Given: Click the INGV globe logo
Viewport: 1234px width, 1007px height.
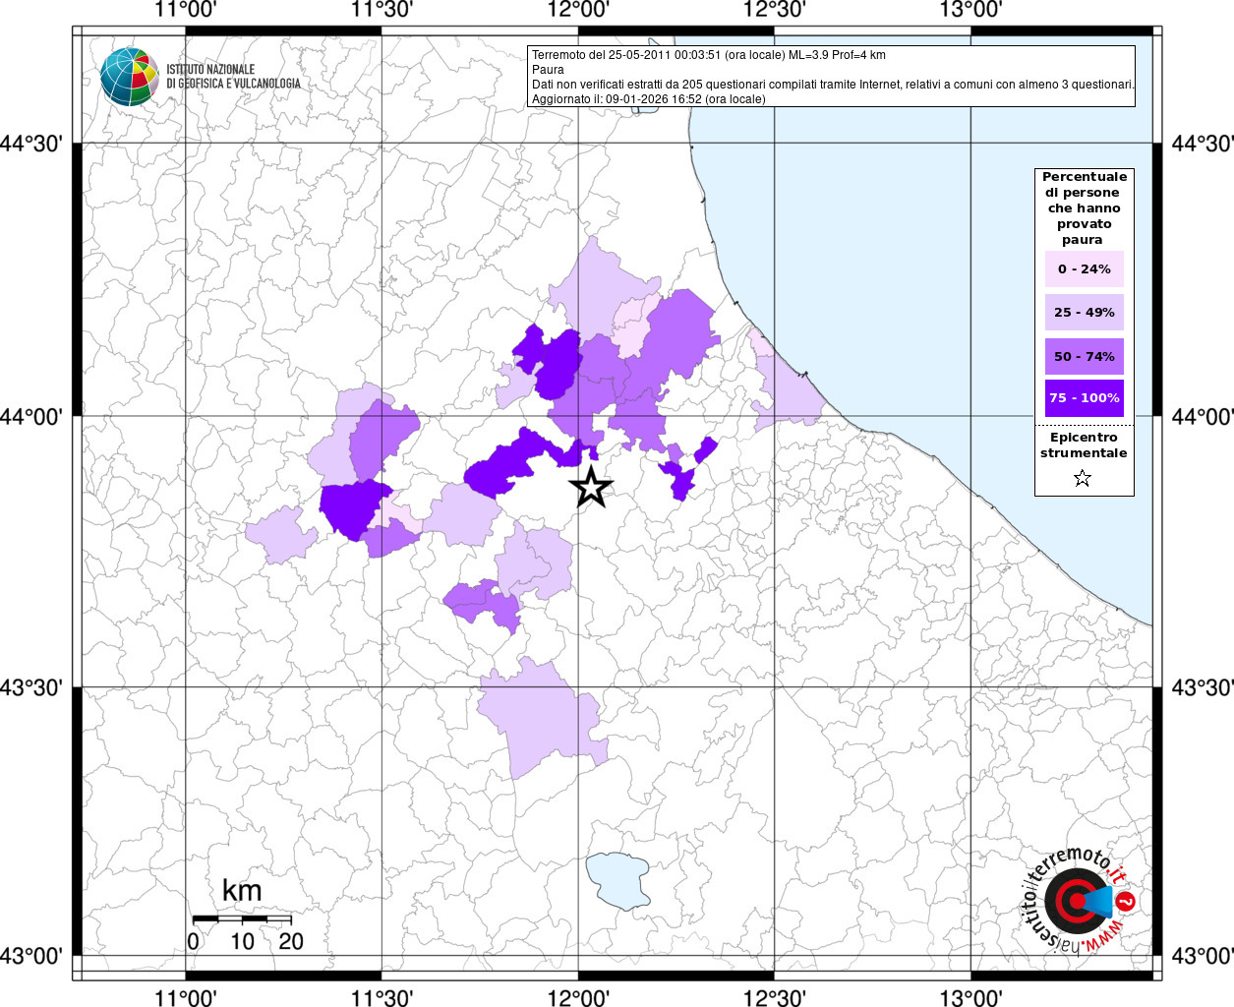Looking at the screenshot, I should point(129,76).
